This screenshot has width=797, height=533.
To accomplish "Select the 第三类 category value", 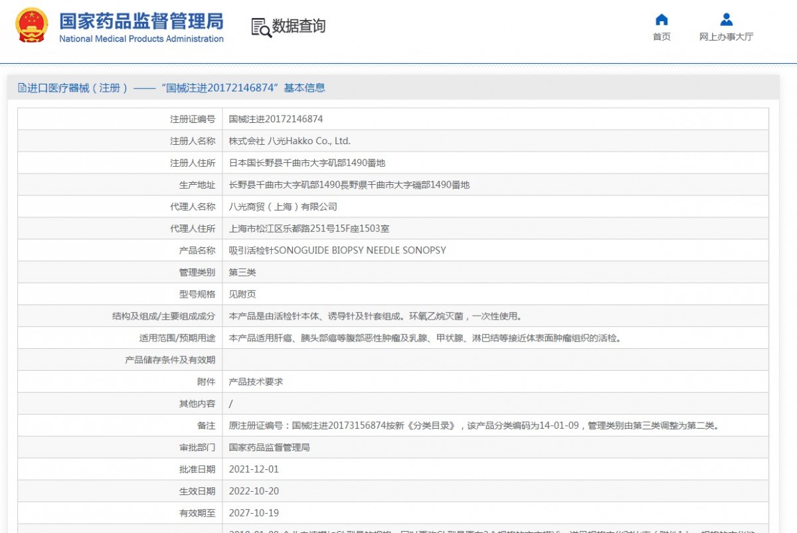I will click(x=242, y=272).
